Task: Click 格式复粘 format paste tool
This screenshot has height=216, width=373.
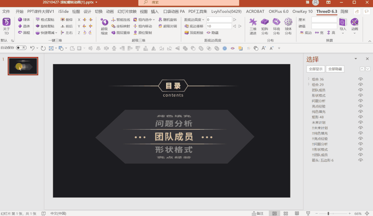Action: coord(45,20)
